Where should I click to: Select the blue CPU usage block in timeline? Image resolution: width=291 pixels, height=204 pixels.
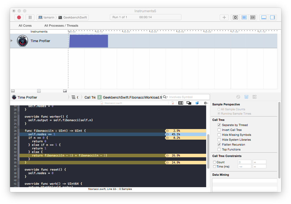(88, 41)
